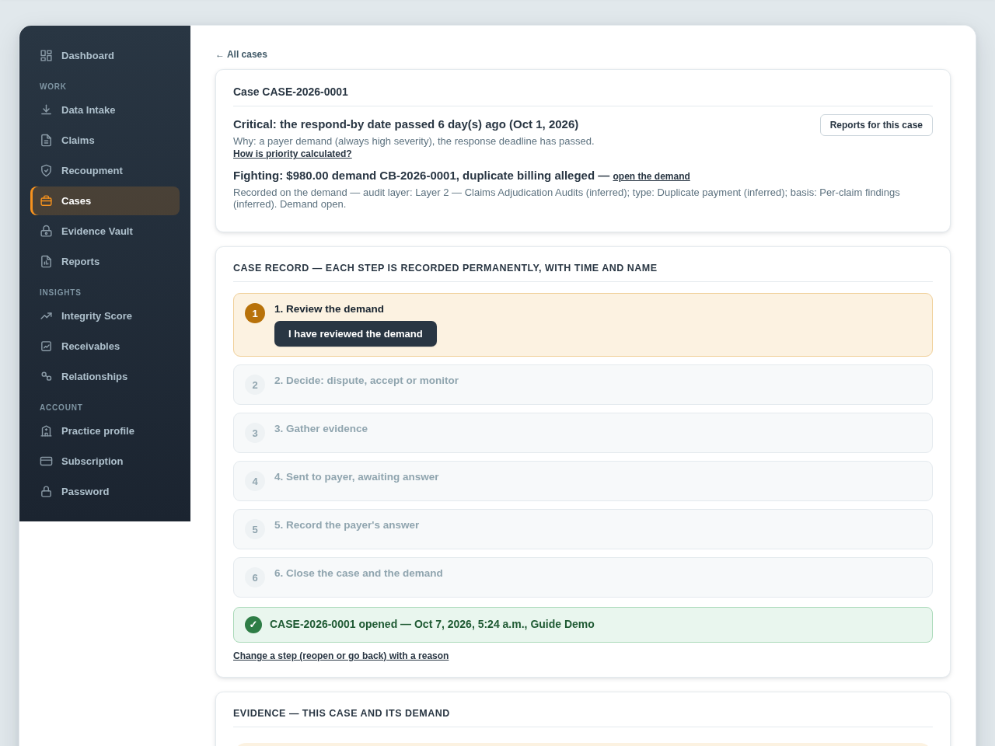
Task: Click the Recoupment shield icon
Action: tap(46, 171)
